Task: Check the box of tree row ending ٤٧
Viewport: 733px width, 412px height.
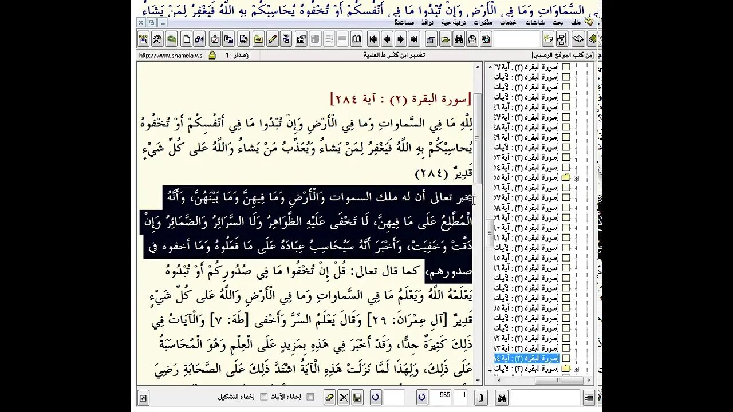Action: tap(566, 117)
